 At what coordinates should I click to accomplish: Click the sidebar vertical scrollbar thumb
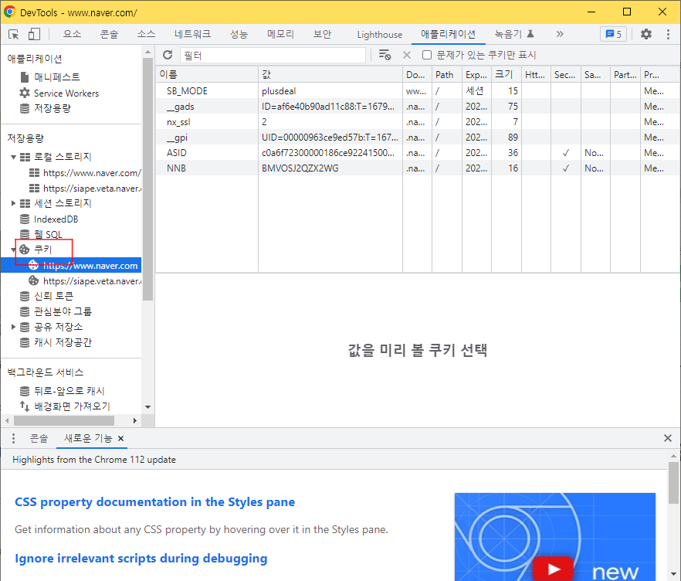(147, 179)
